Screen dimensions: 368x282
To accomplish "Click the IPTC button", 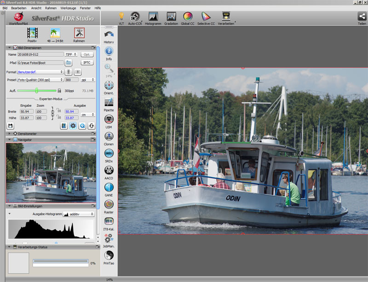I will click(87, 63).
